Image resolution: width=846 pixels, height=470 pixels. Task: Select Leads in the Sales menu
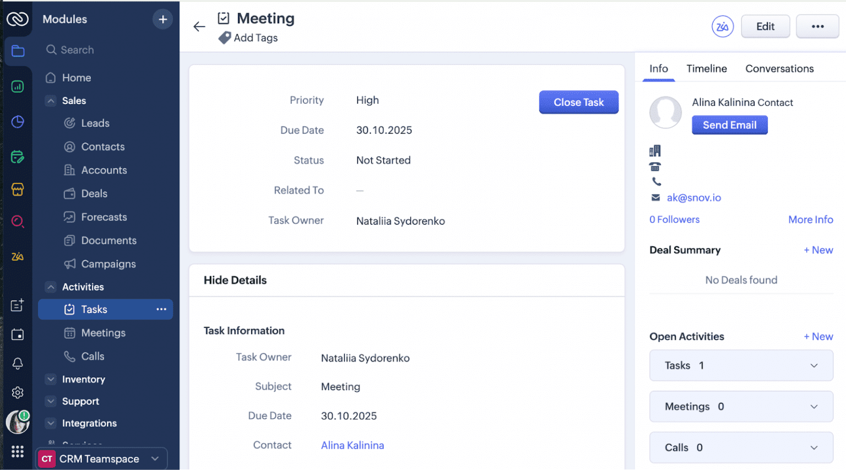(95, 123)
